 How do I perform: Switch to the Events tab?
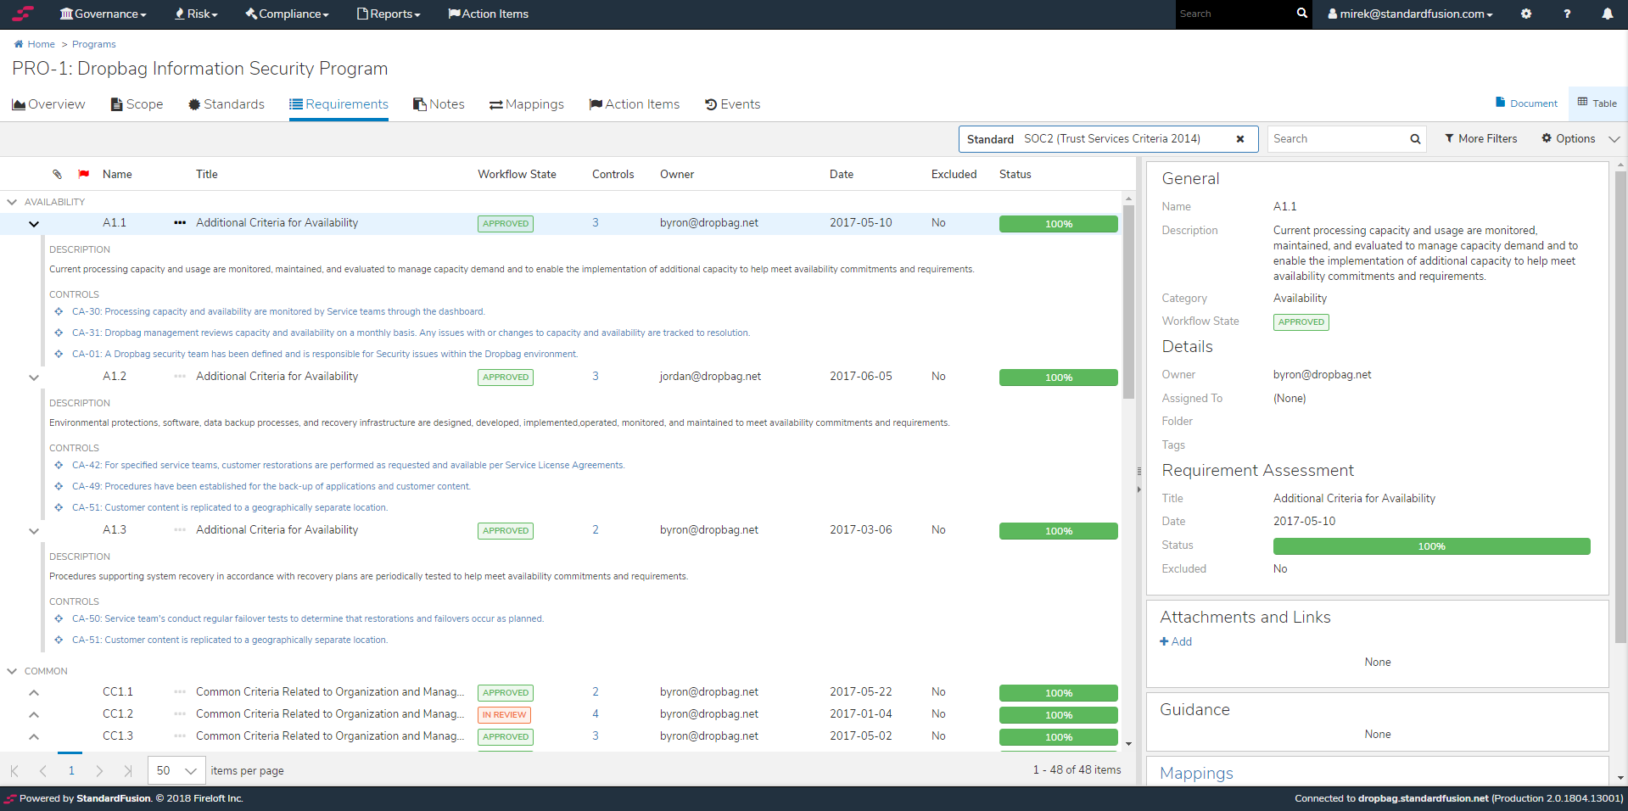[732, 104]
